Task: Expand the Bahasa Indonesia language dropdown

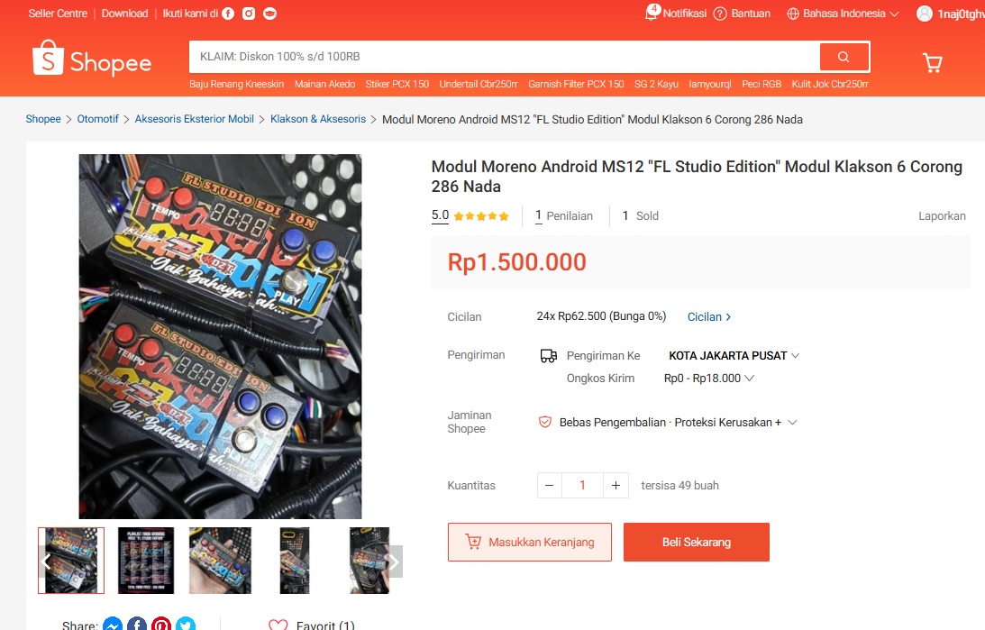Action: pyautogui.click(x=843, y=14)
